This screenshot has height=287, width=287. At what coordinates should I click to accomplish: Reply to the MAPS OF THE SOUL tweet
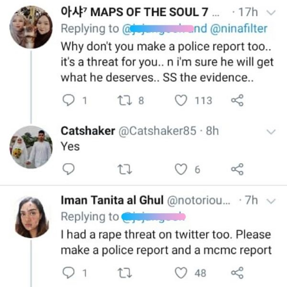[x=69, y=100]
